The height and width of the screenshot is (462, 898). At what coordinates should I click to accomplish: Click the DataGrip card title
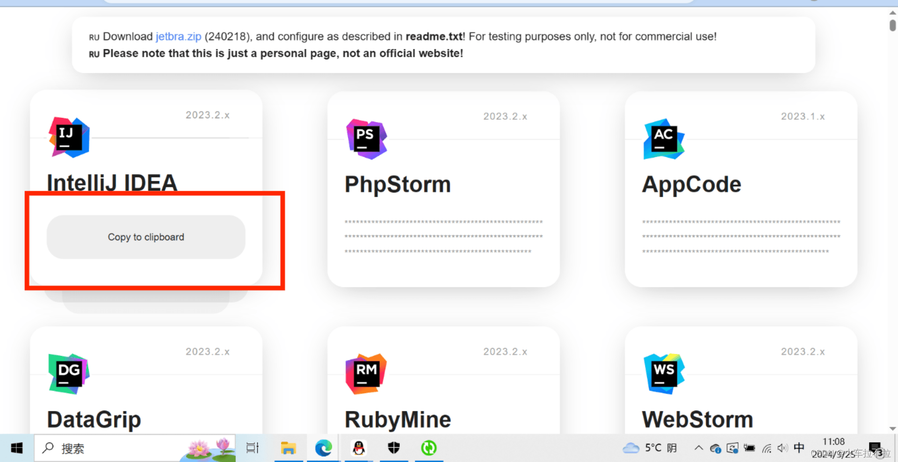[x=94, y=419]
